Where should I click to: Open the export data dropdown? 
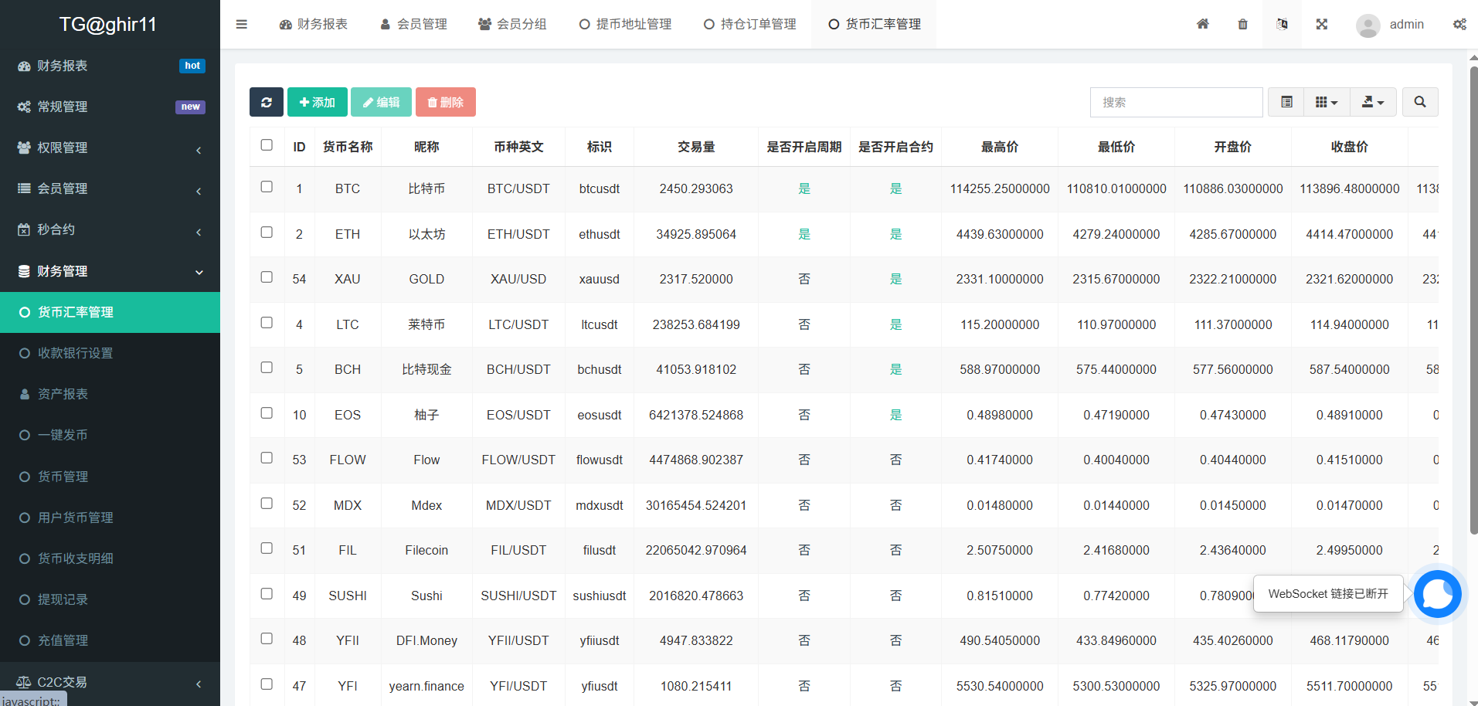tap(1372, 102)
